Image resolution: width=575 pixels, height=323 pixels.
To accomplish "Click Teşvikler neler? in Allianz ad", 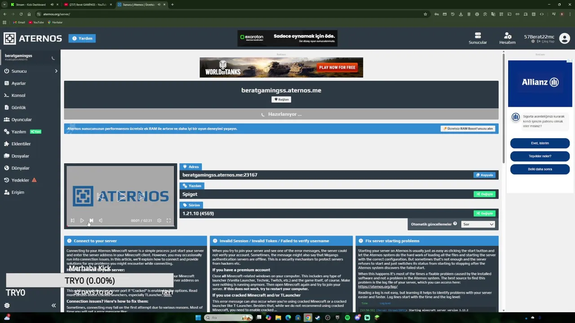I will [540, 156].
